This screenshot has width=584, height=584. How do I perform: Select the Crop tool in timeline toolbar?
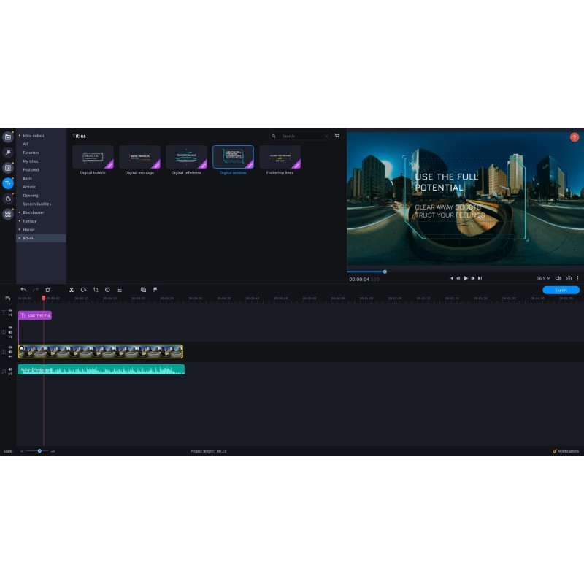point(96,290)
